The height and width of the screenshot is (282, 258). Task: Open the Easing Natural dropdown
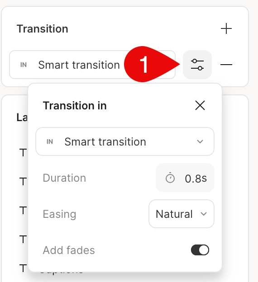coord(182,214)
